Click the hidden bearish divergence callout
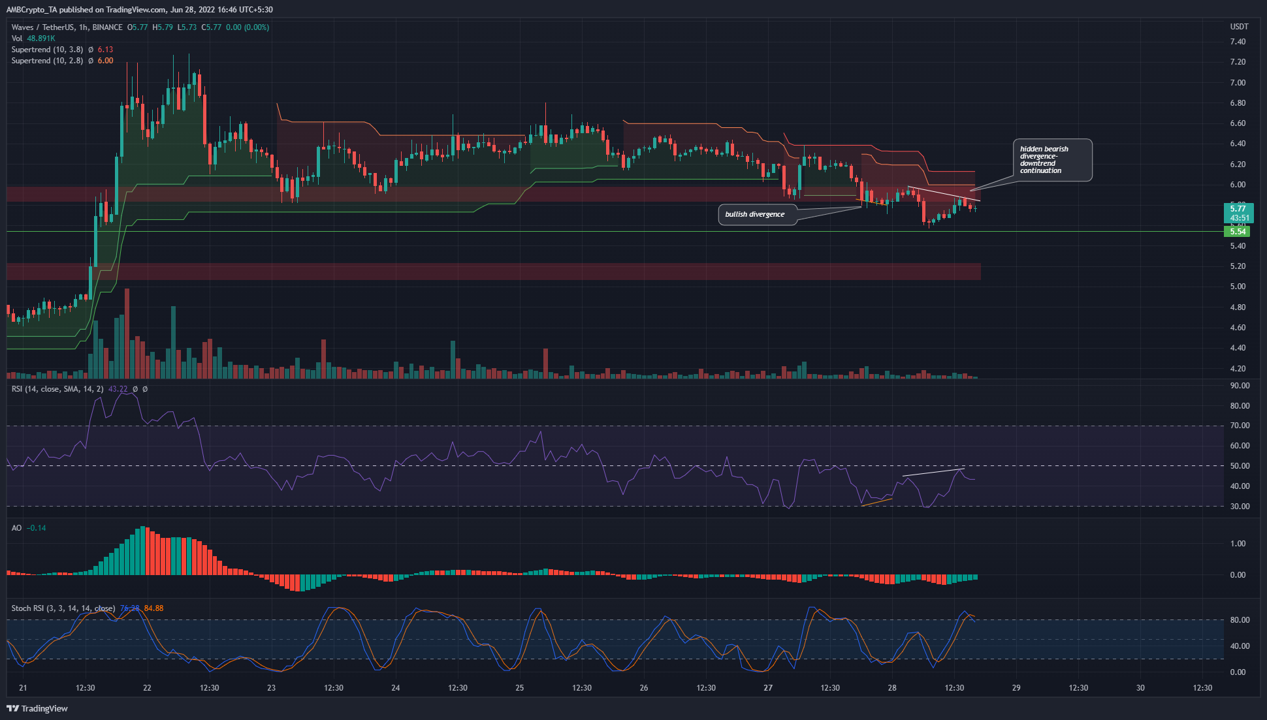 click(x=1051, y=160)
